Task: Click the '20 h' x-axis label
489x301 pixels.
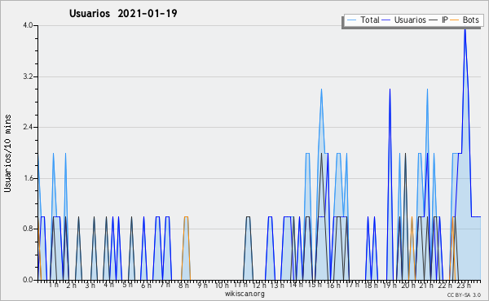Action: pos(408,285)
